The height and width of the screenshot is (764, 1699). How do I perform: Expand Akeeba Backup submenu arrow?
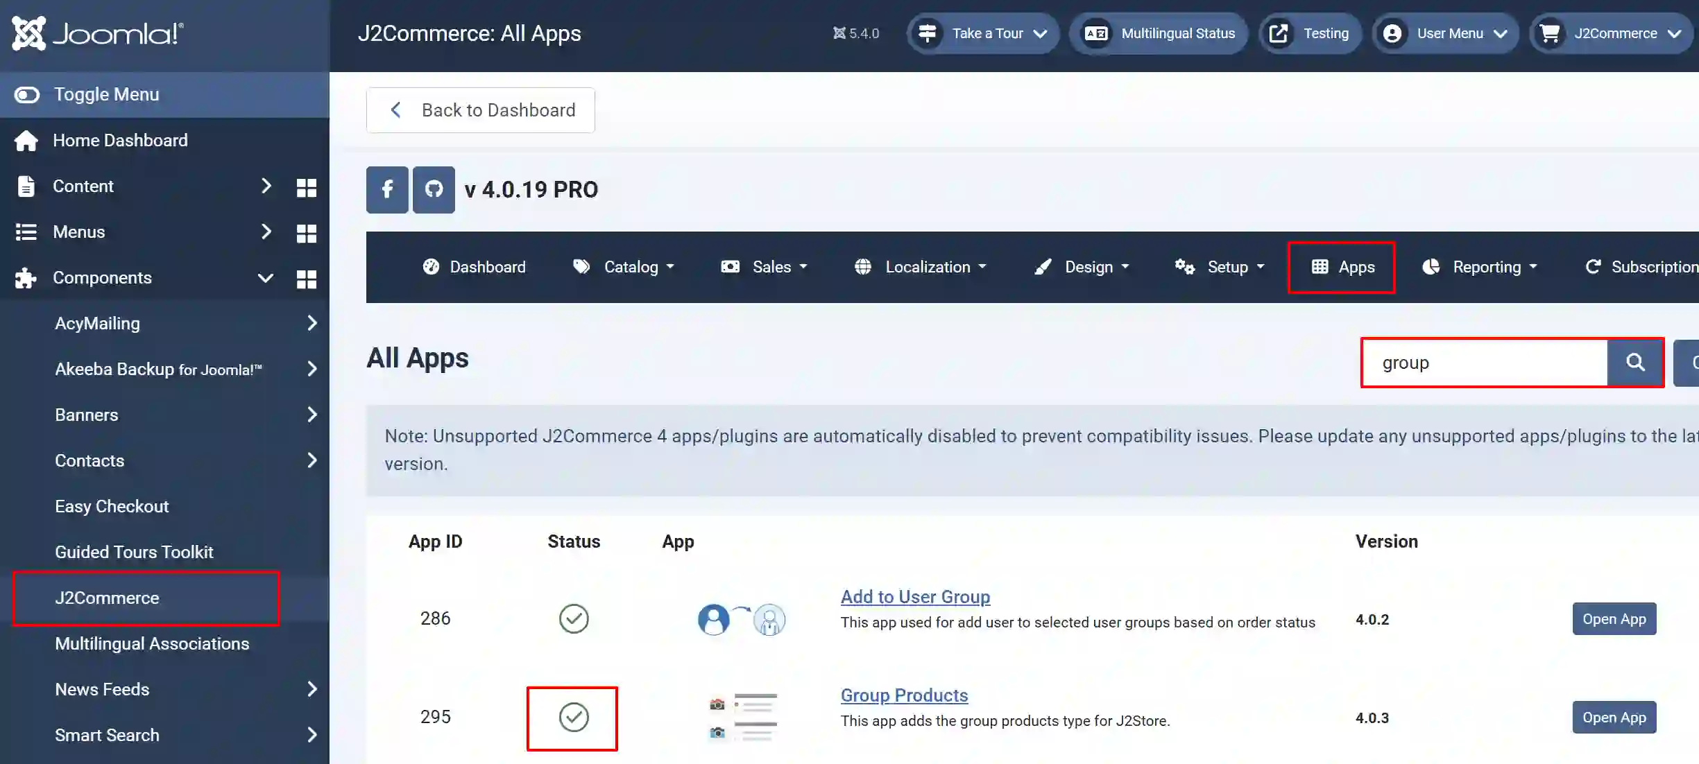[x=312, y=369]
